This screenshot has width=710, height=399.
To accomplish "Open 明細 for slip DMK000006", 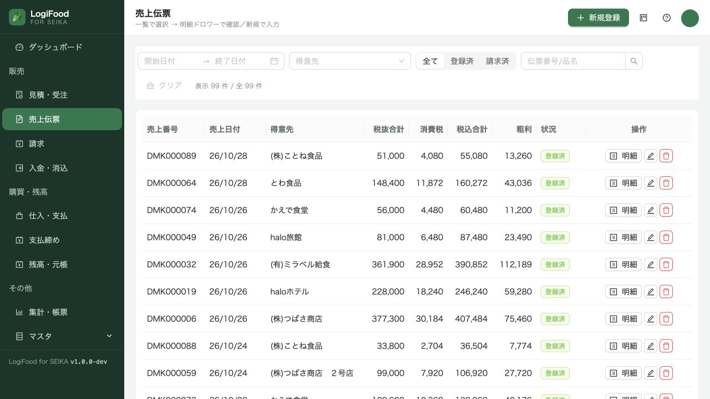I will point(623,319).
